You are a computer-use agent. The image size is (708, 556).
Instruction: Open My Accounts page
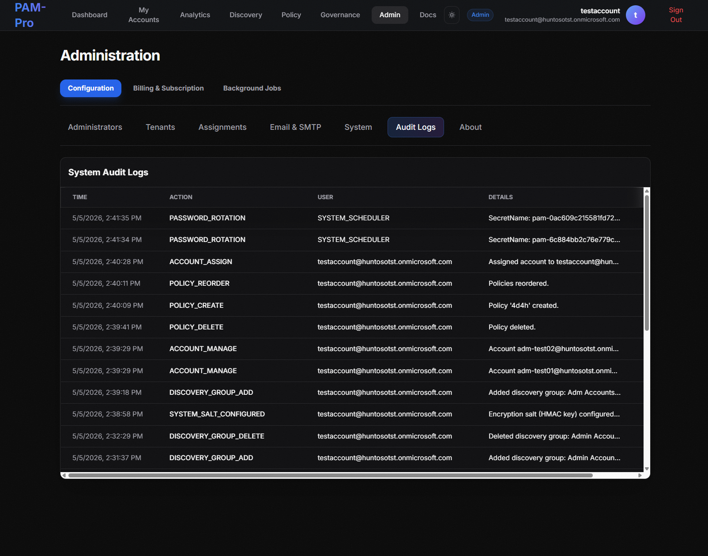[x=143, y=15]
